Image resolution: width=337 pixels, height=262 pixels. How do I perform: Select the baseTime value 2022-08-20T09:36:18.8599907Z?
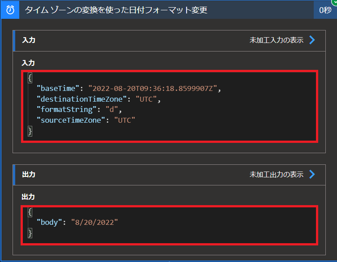pos(152,88)
